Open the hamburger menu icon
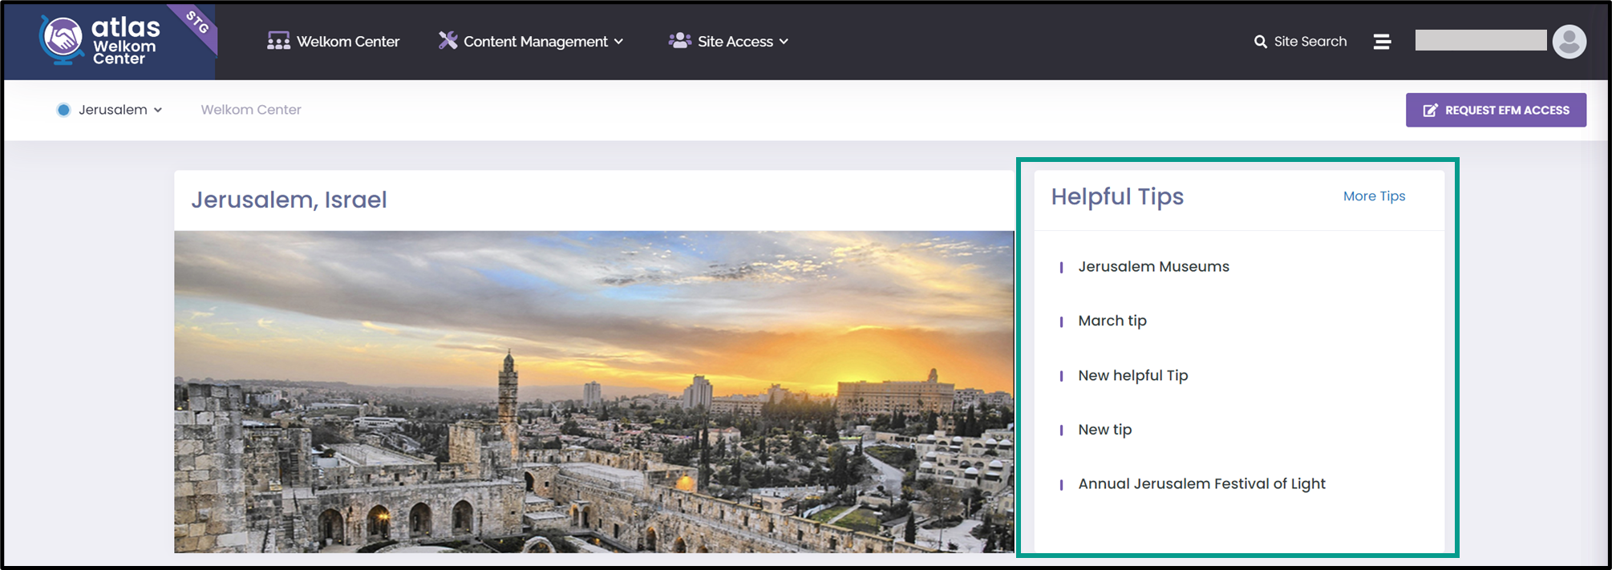The image size is (1612, 570). (1382, 42)
